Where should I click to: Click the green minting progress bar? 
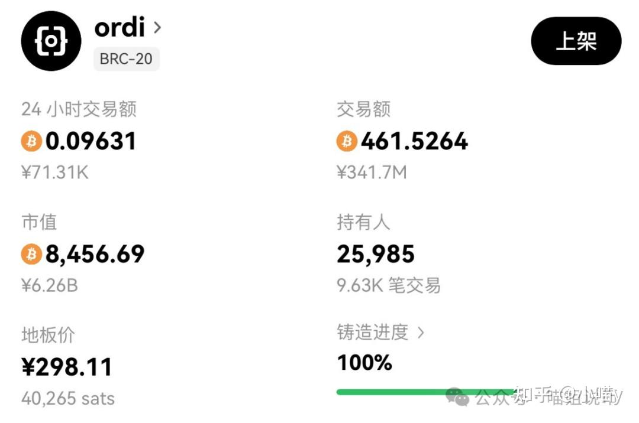point(402,392)
